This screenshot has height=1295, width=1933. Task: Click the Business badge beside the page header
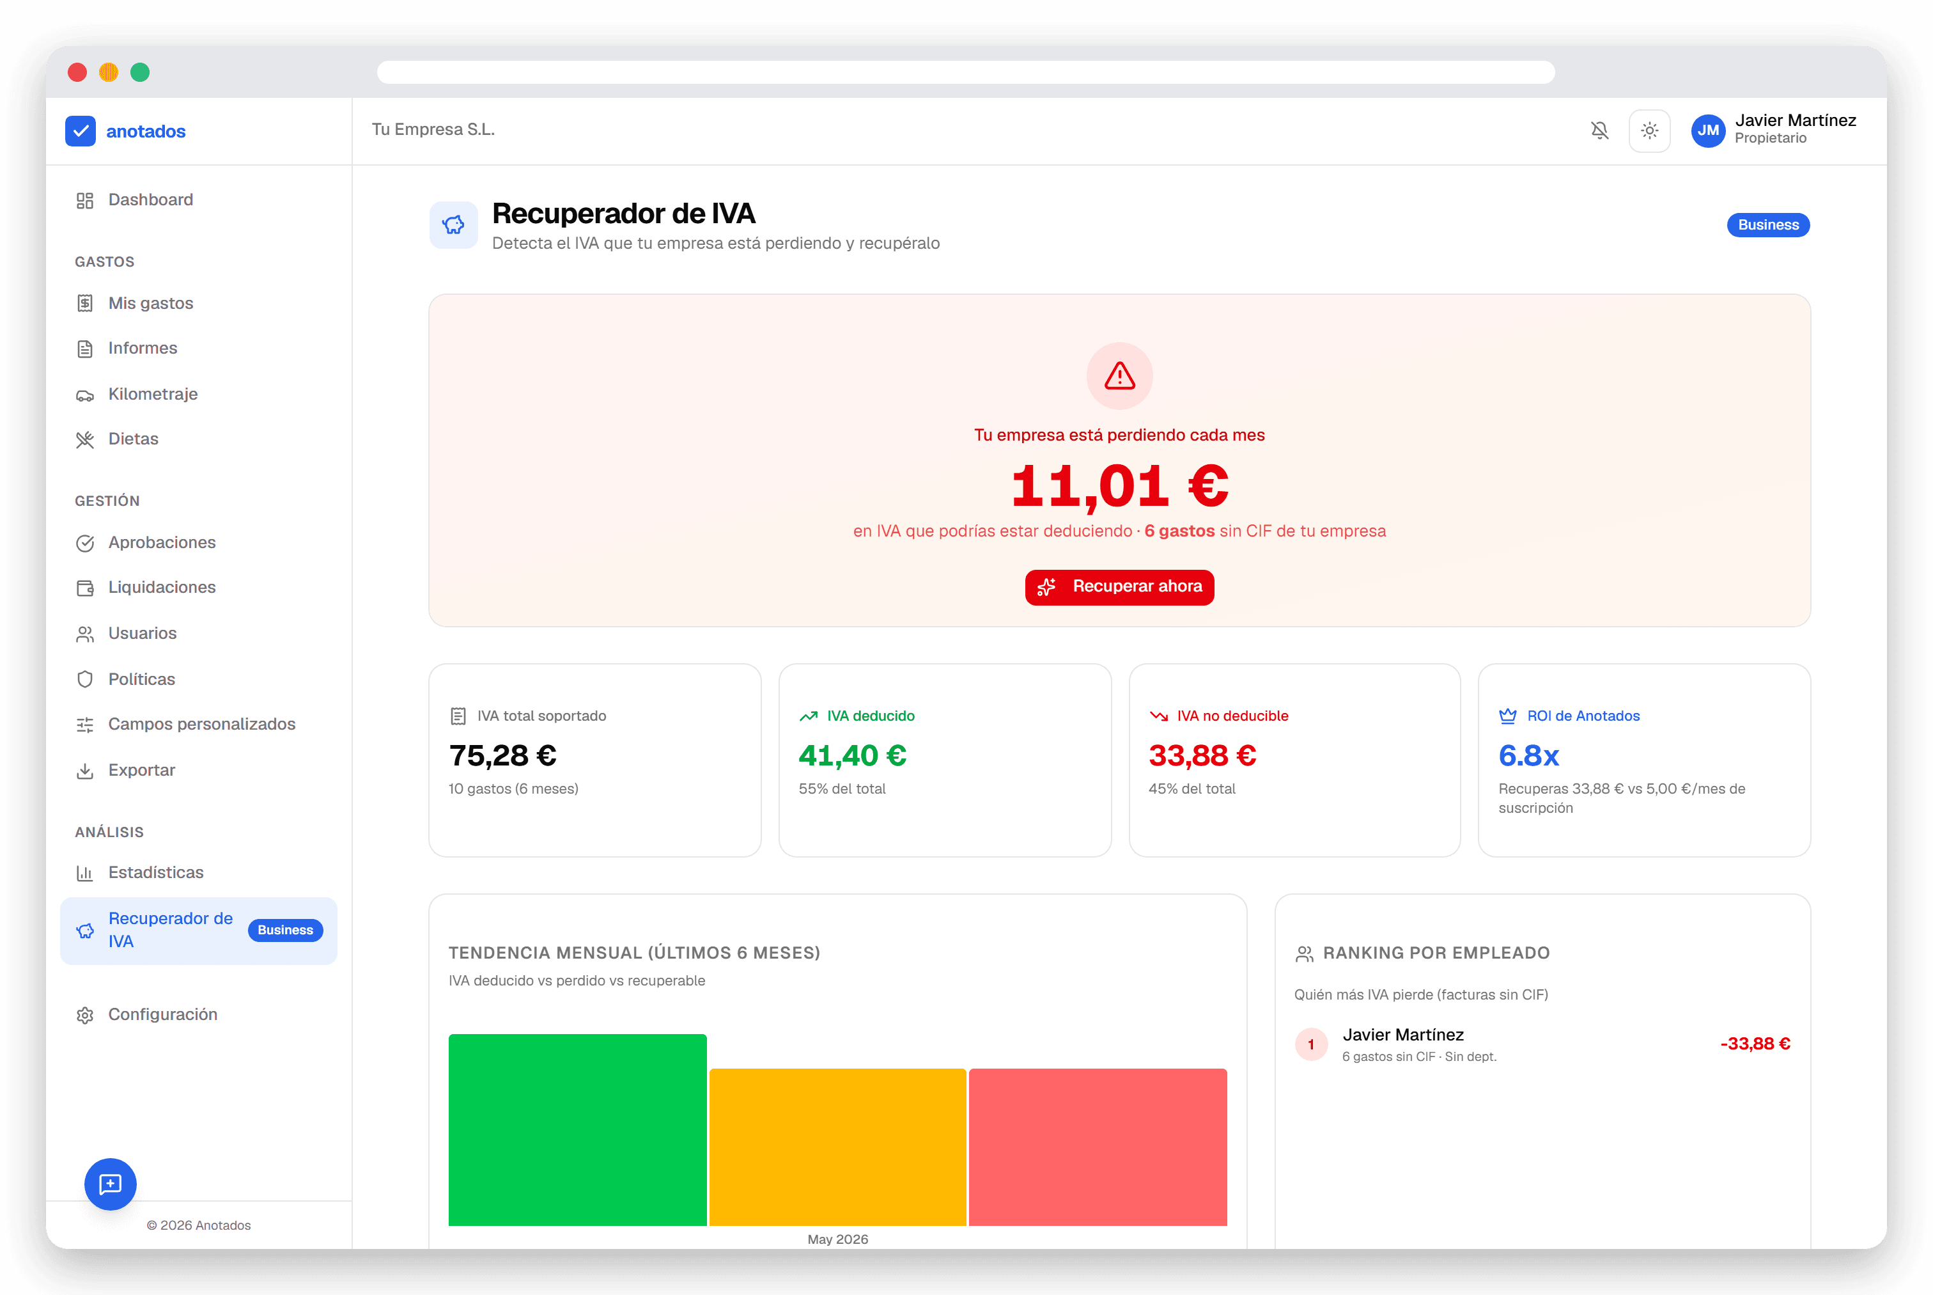[1768, 224]
